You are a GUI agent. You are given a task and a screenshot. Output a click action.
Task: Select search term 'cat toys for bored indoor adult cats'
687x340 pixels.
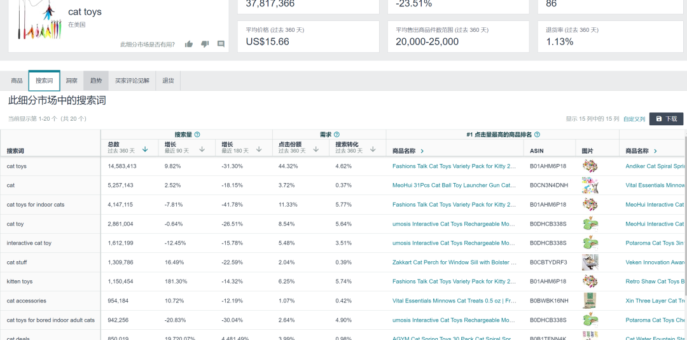point(50,320)
